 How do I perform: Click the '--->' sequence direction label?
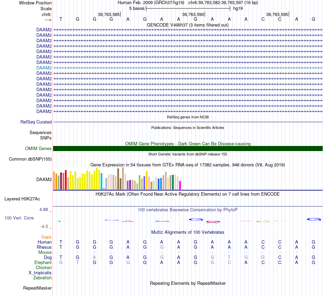[48, 20]
